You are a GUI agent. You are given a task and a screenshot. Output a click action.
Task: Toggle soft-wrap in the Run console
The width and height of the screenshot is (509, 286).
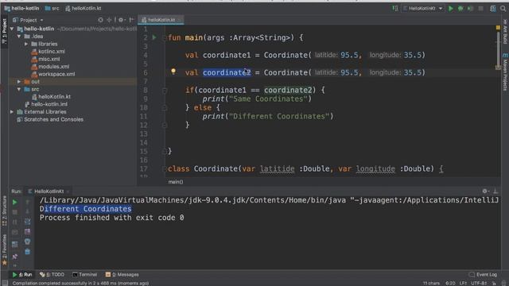click(x=28, y=222)
